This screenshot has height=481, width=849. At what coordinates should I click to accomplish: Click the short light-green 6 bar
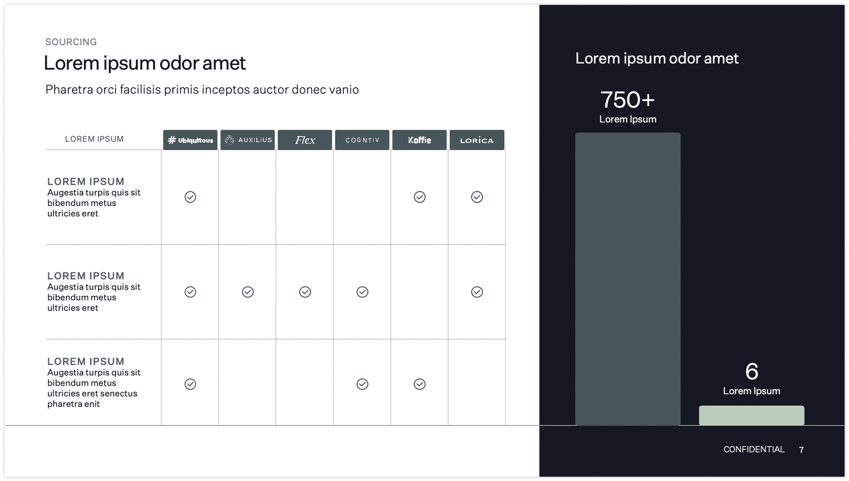pos(751,415)
